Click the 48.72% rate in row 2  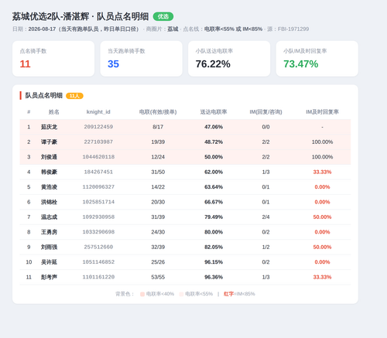point(214,142)
